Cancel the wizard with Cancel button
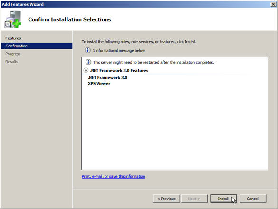This screenshot has height=209, width=278. click(253, 199)
